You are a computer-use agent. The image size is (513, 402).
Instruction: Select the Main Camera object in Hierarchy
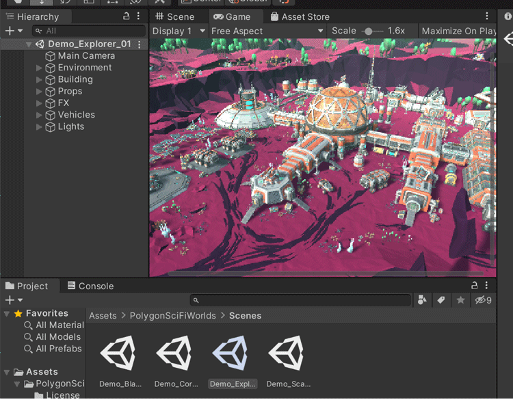pyautogui.click(x=86, y=56)
